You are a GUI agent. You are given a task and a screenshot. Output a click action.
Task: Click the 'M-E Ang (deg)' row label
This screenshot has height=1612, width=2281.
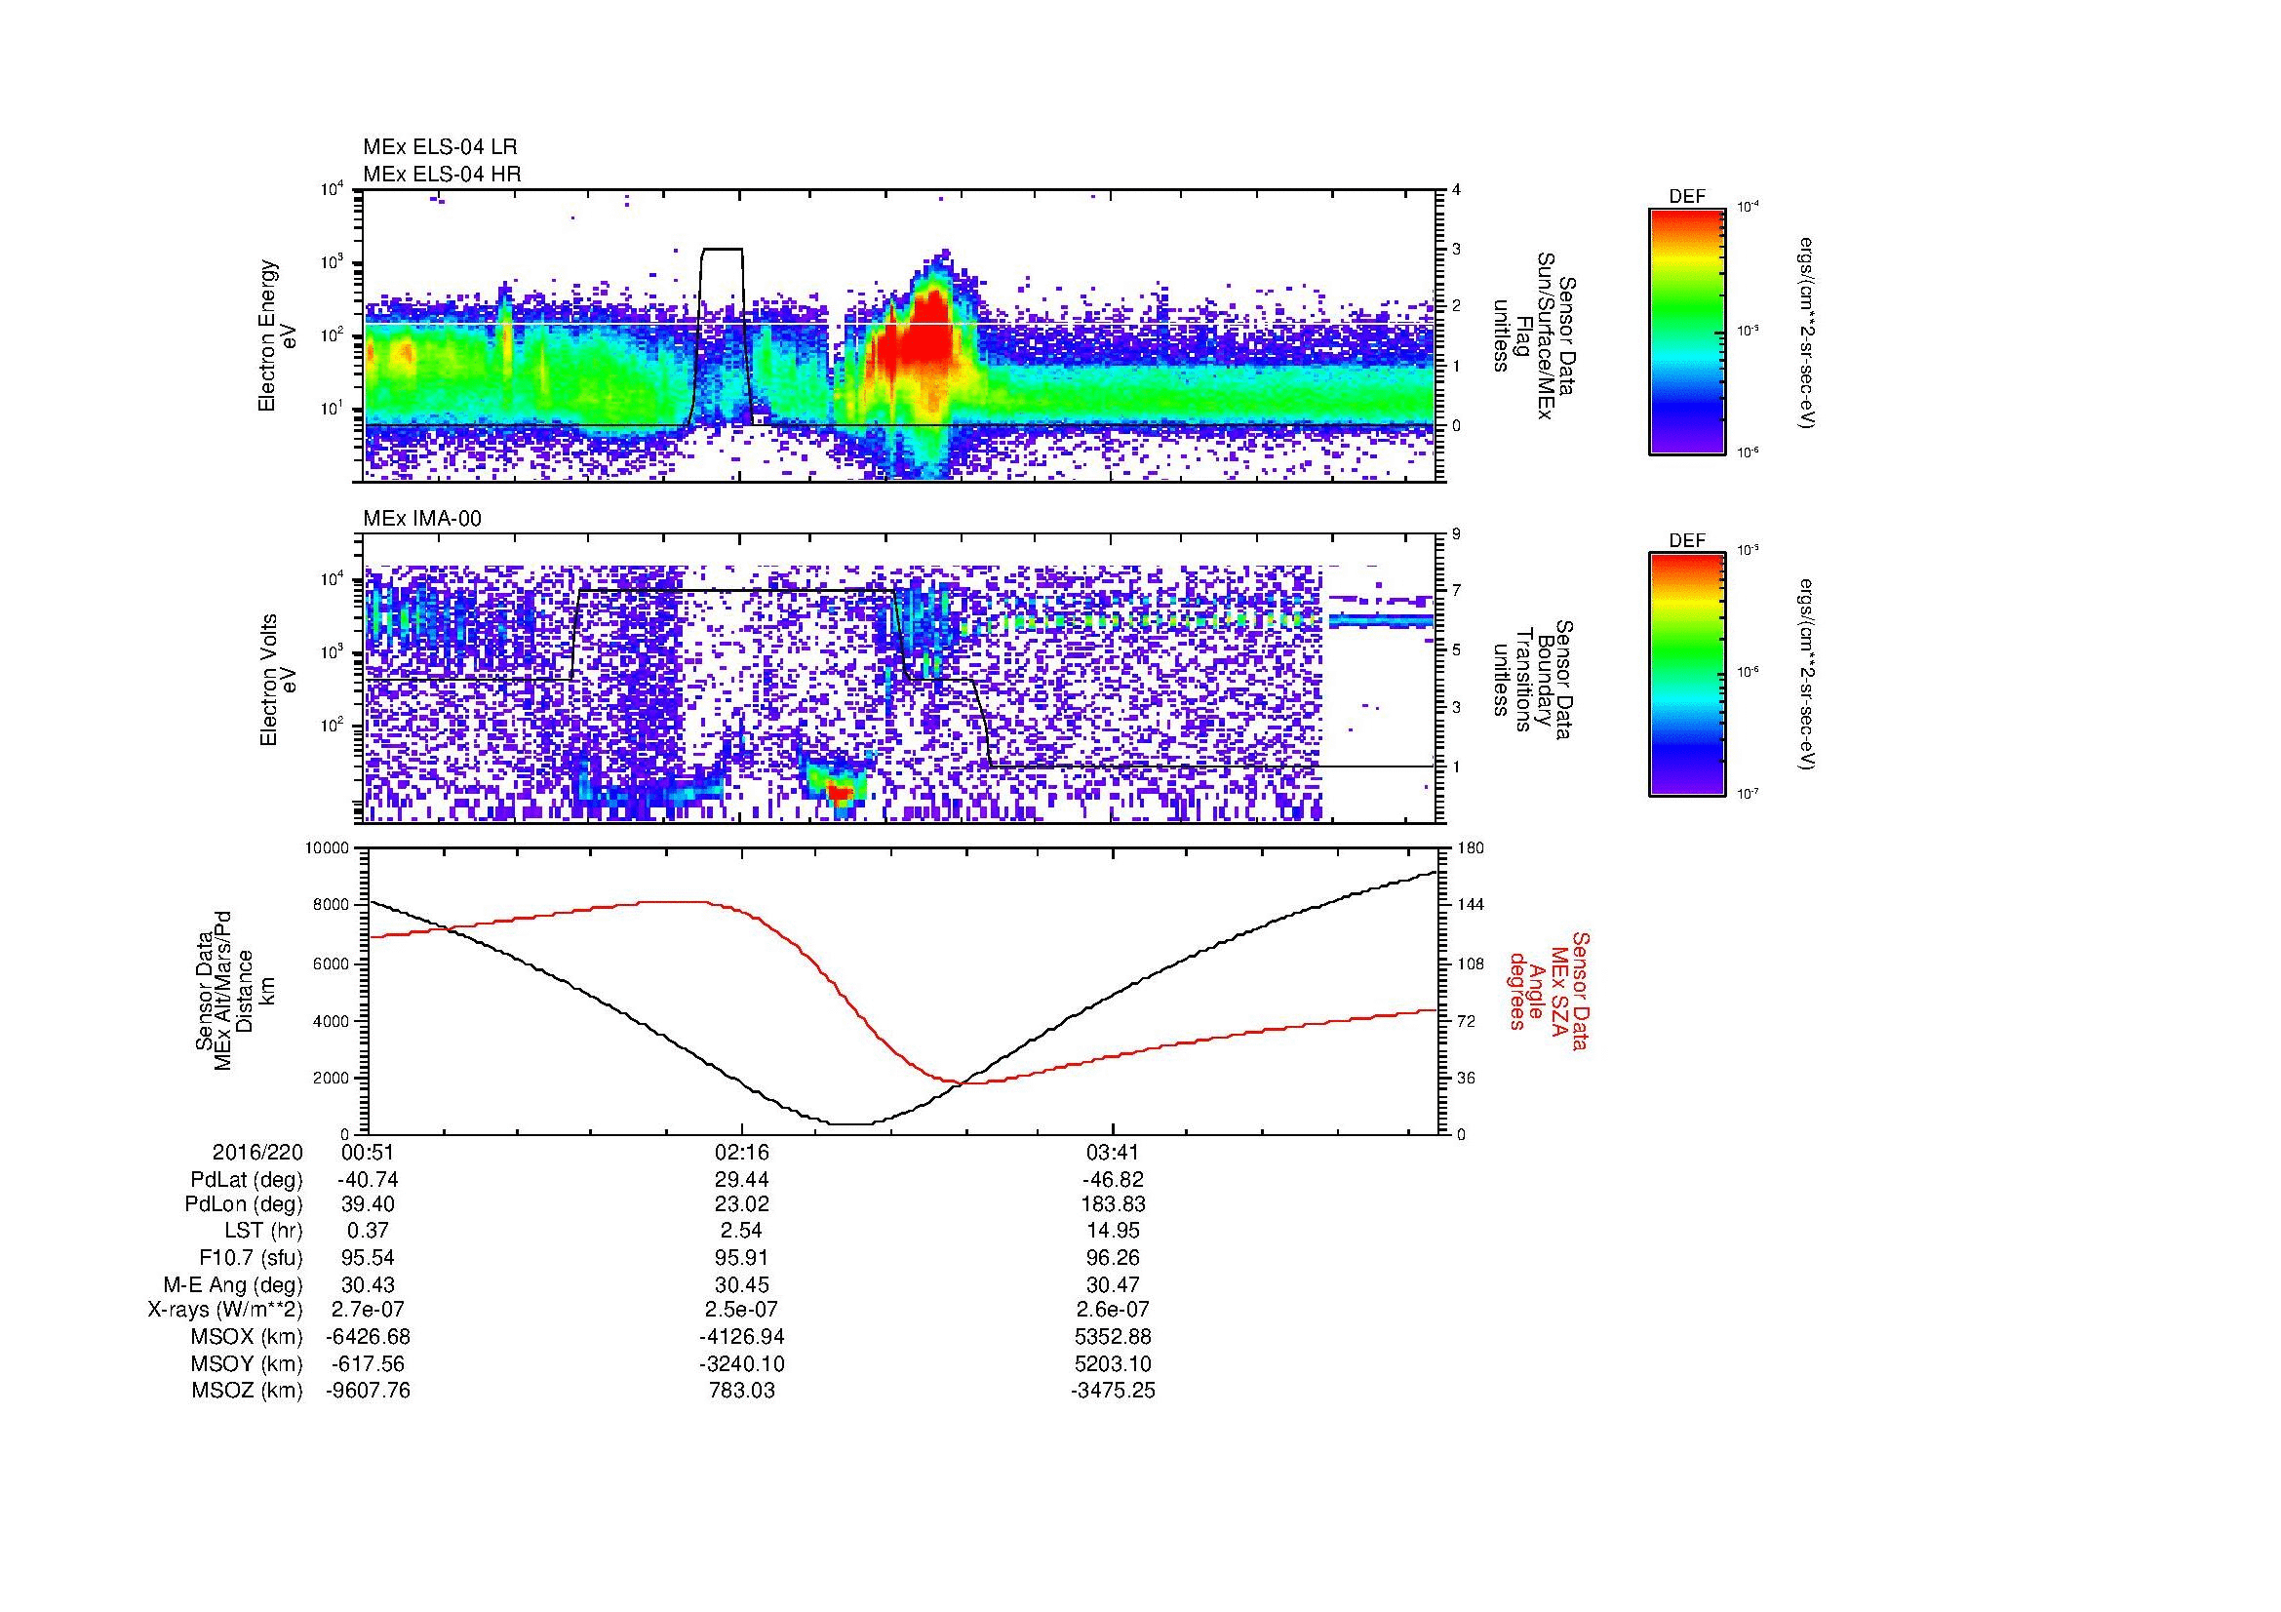click(232, 1285)
